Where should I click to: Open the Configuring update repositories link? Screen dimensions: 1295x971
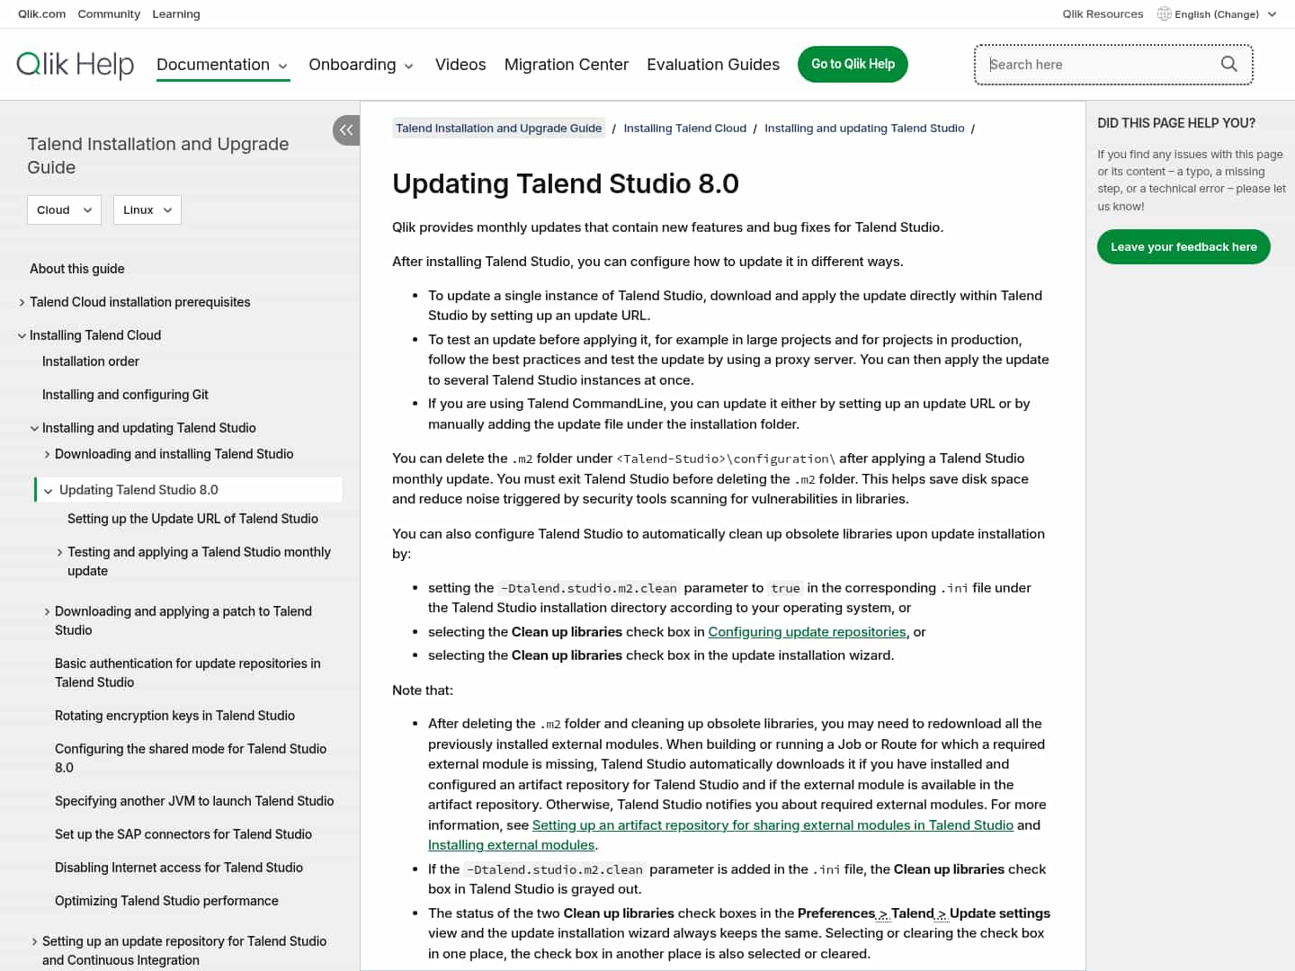point(807,632)
